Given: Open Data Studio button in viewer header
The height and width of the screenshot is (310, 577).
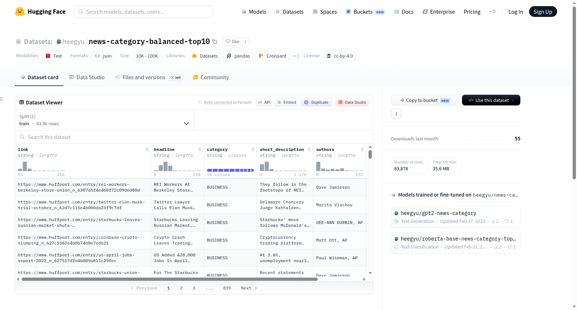Looking at the screenshot, I should [x=352, y=102].
